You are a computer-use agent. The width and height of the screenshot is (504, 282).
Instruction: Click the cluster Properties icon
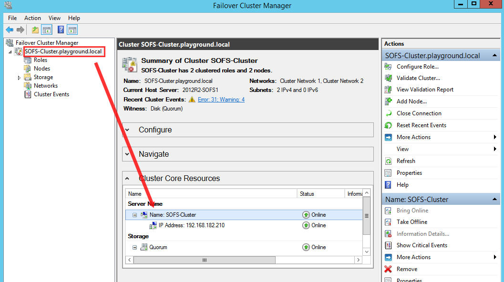pos(388,173)
